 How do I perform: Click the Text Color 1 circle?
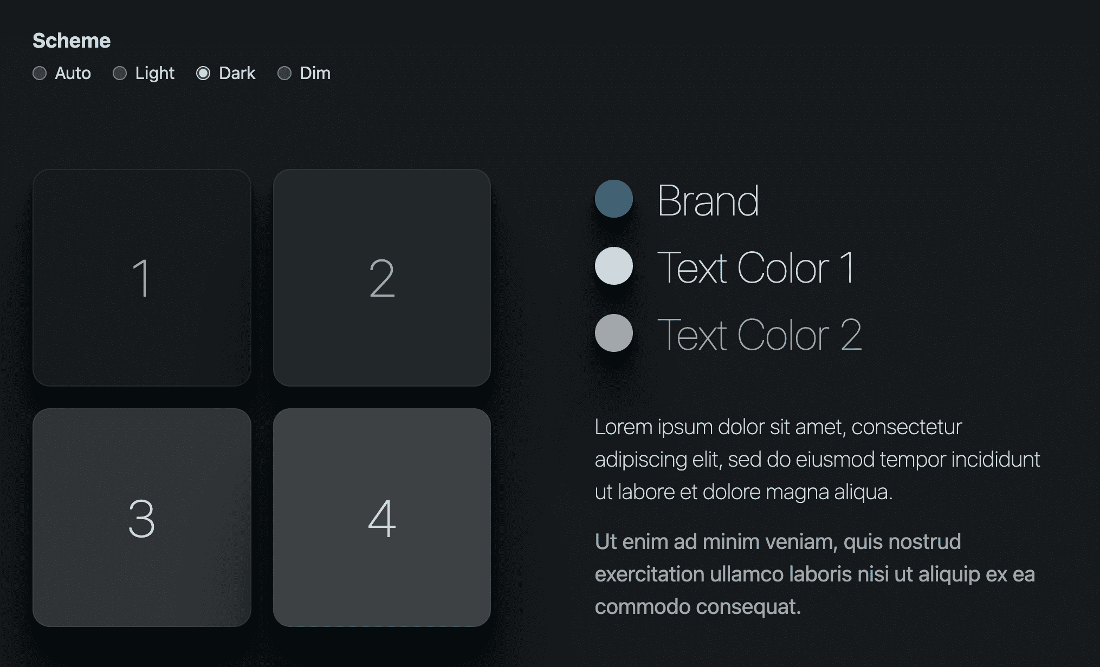(x=613, y=264)
